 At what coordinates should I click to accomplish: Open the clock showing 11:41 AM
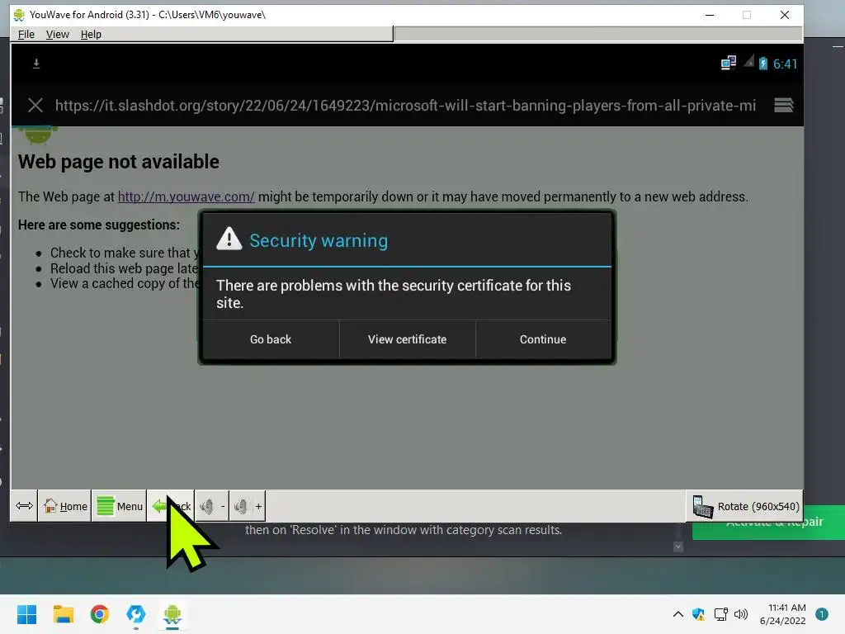[x=783, y=614]
